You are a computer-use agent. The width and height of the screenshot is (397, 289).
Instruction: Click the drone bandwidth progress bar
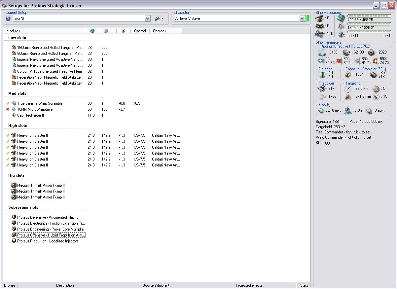[x=369, y=32]
